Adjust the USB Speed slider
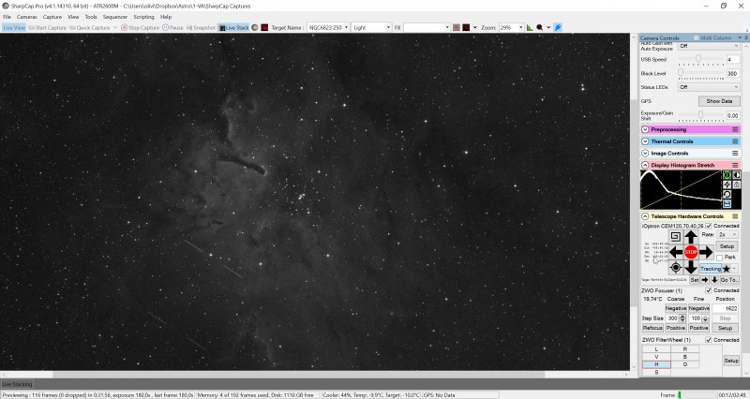 click(700, 59)
